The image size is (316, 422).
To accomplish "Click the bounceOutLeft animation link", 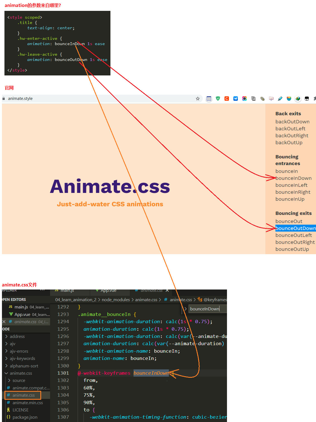I will pyautogui.click(x=294, y=235).
